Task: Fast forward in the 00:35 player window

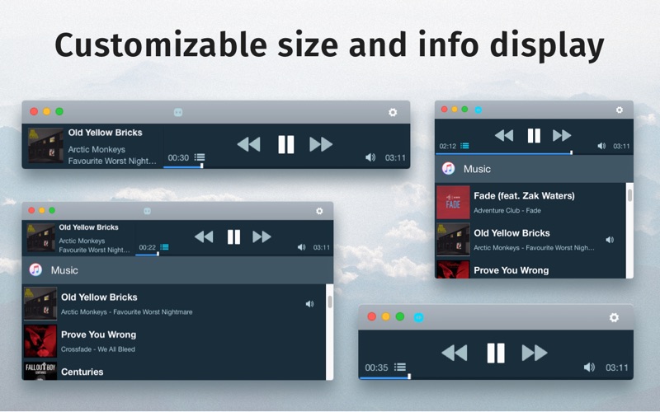Action: tap(535, 353)
